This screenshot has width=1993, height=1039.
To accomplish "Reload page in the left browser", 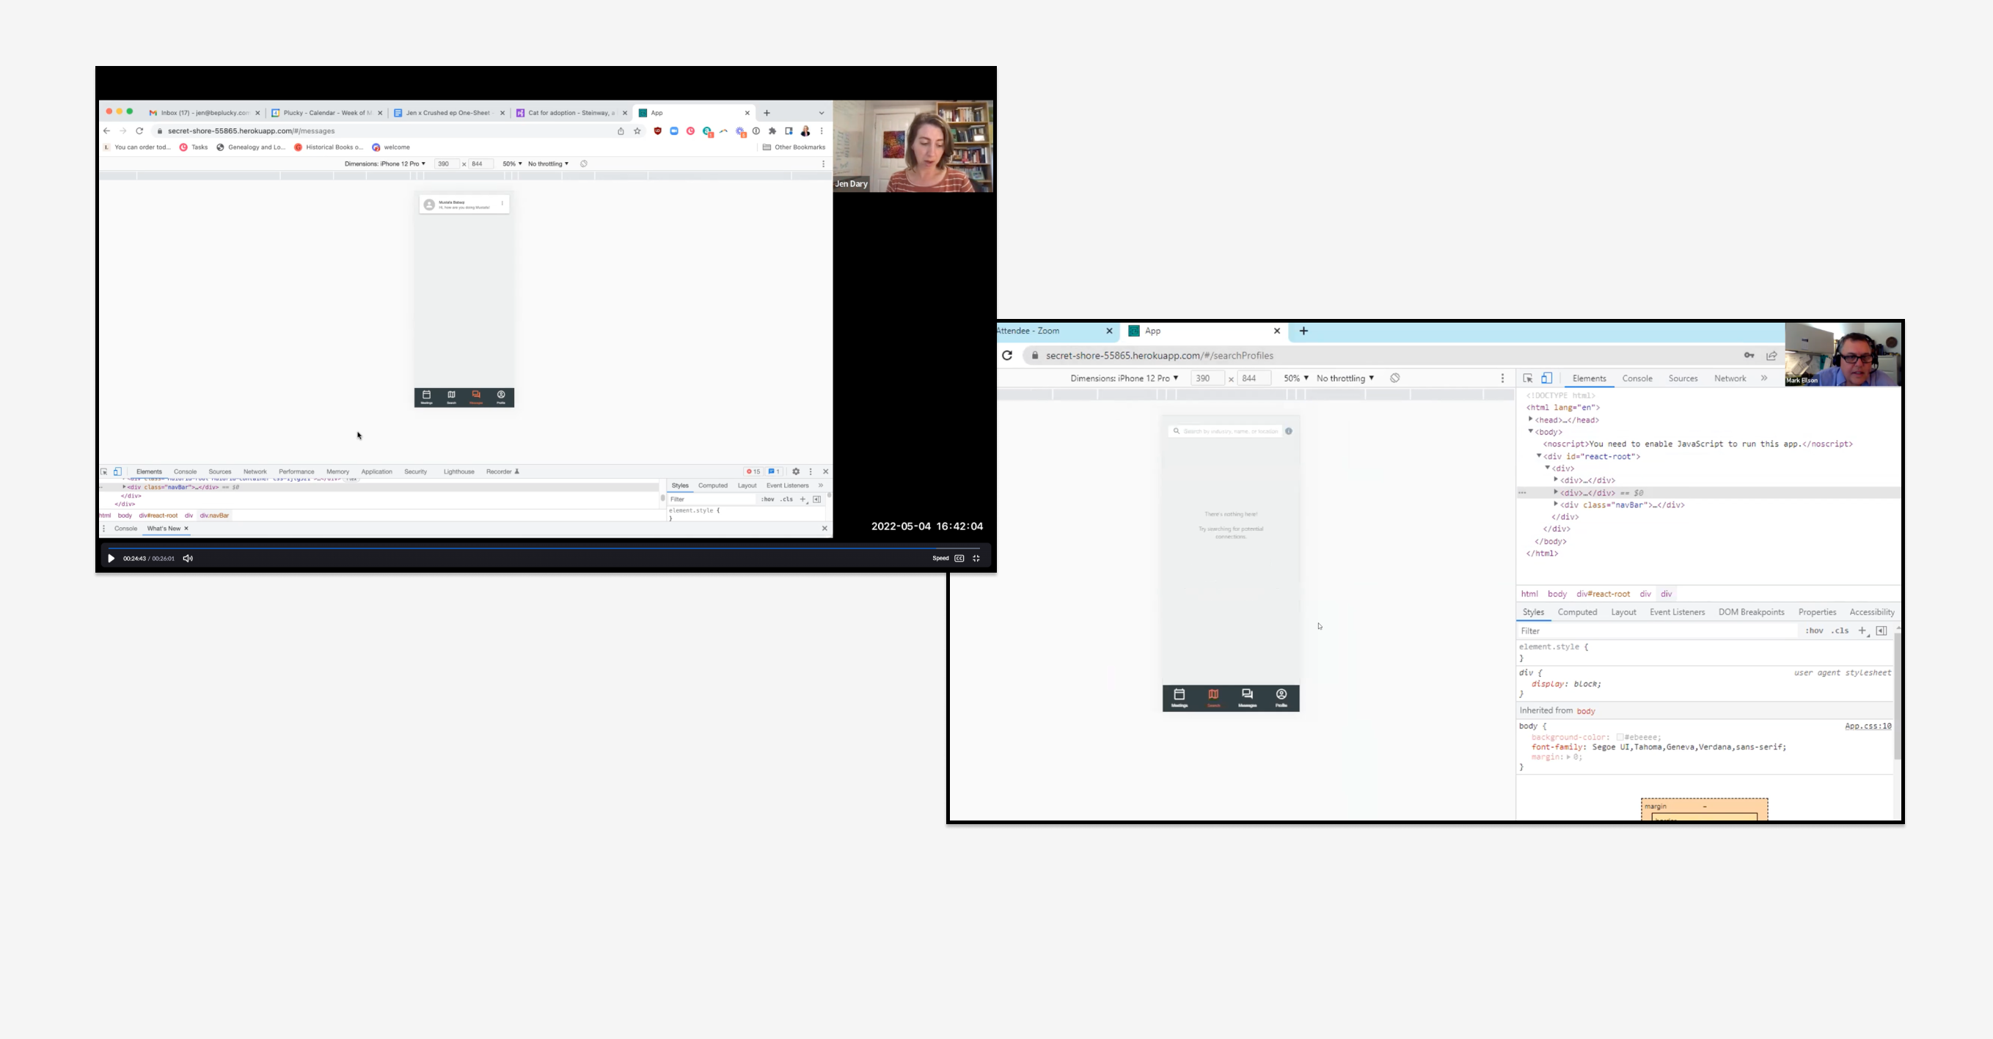I will click(x=139, y=131).
